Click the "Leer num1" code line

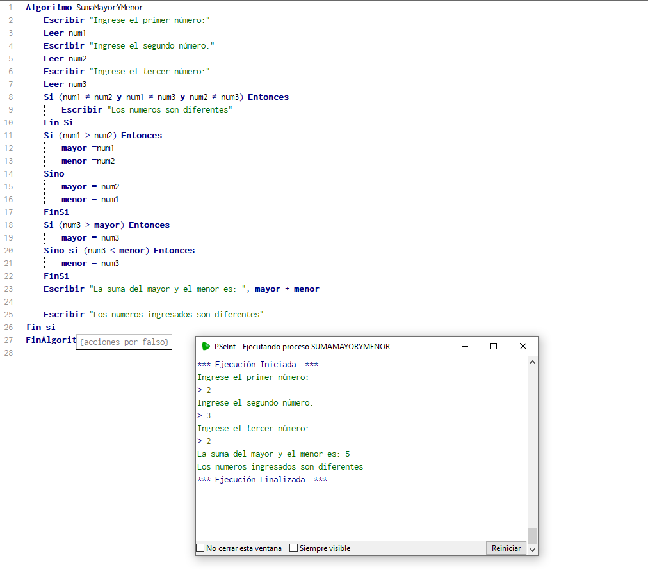65,33
